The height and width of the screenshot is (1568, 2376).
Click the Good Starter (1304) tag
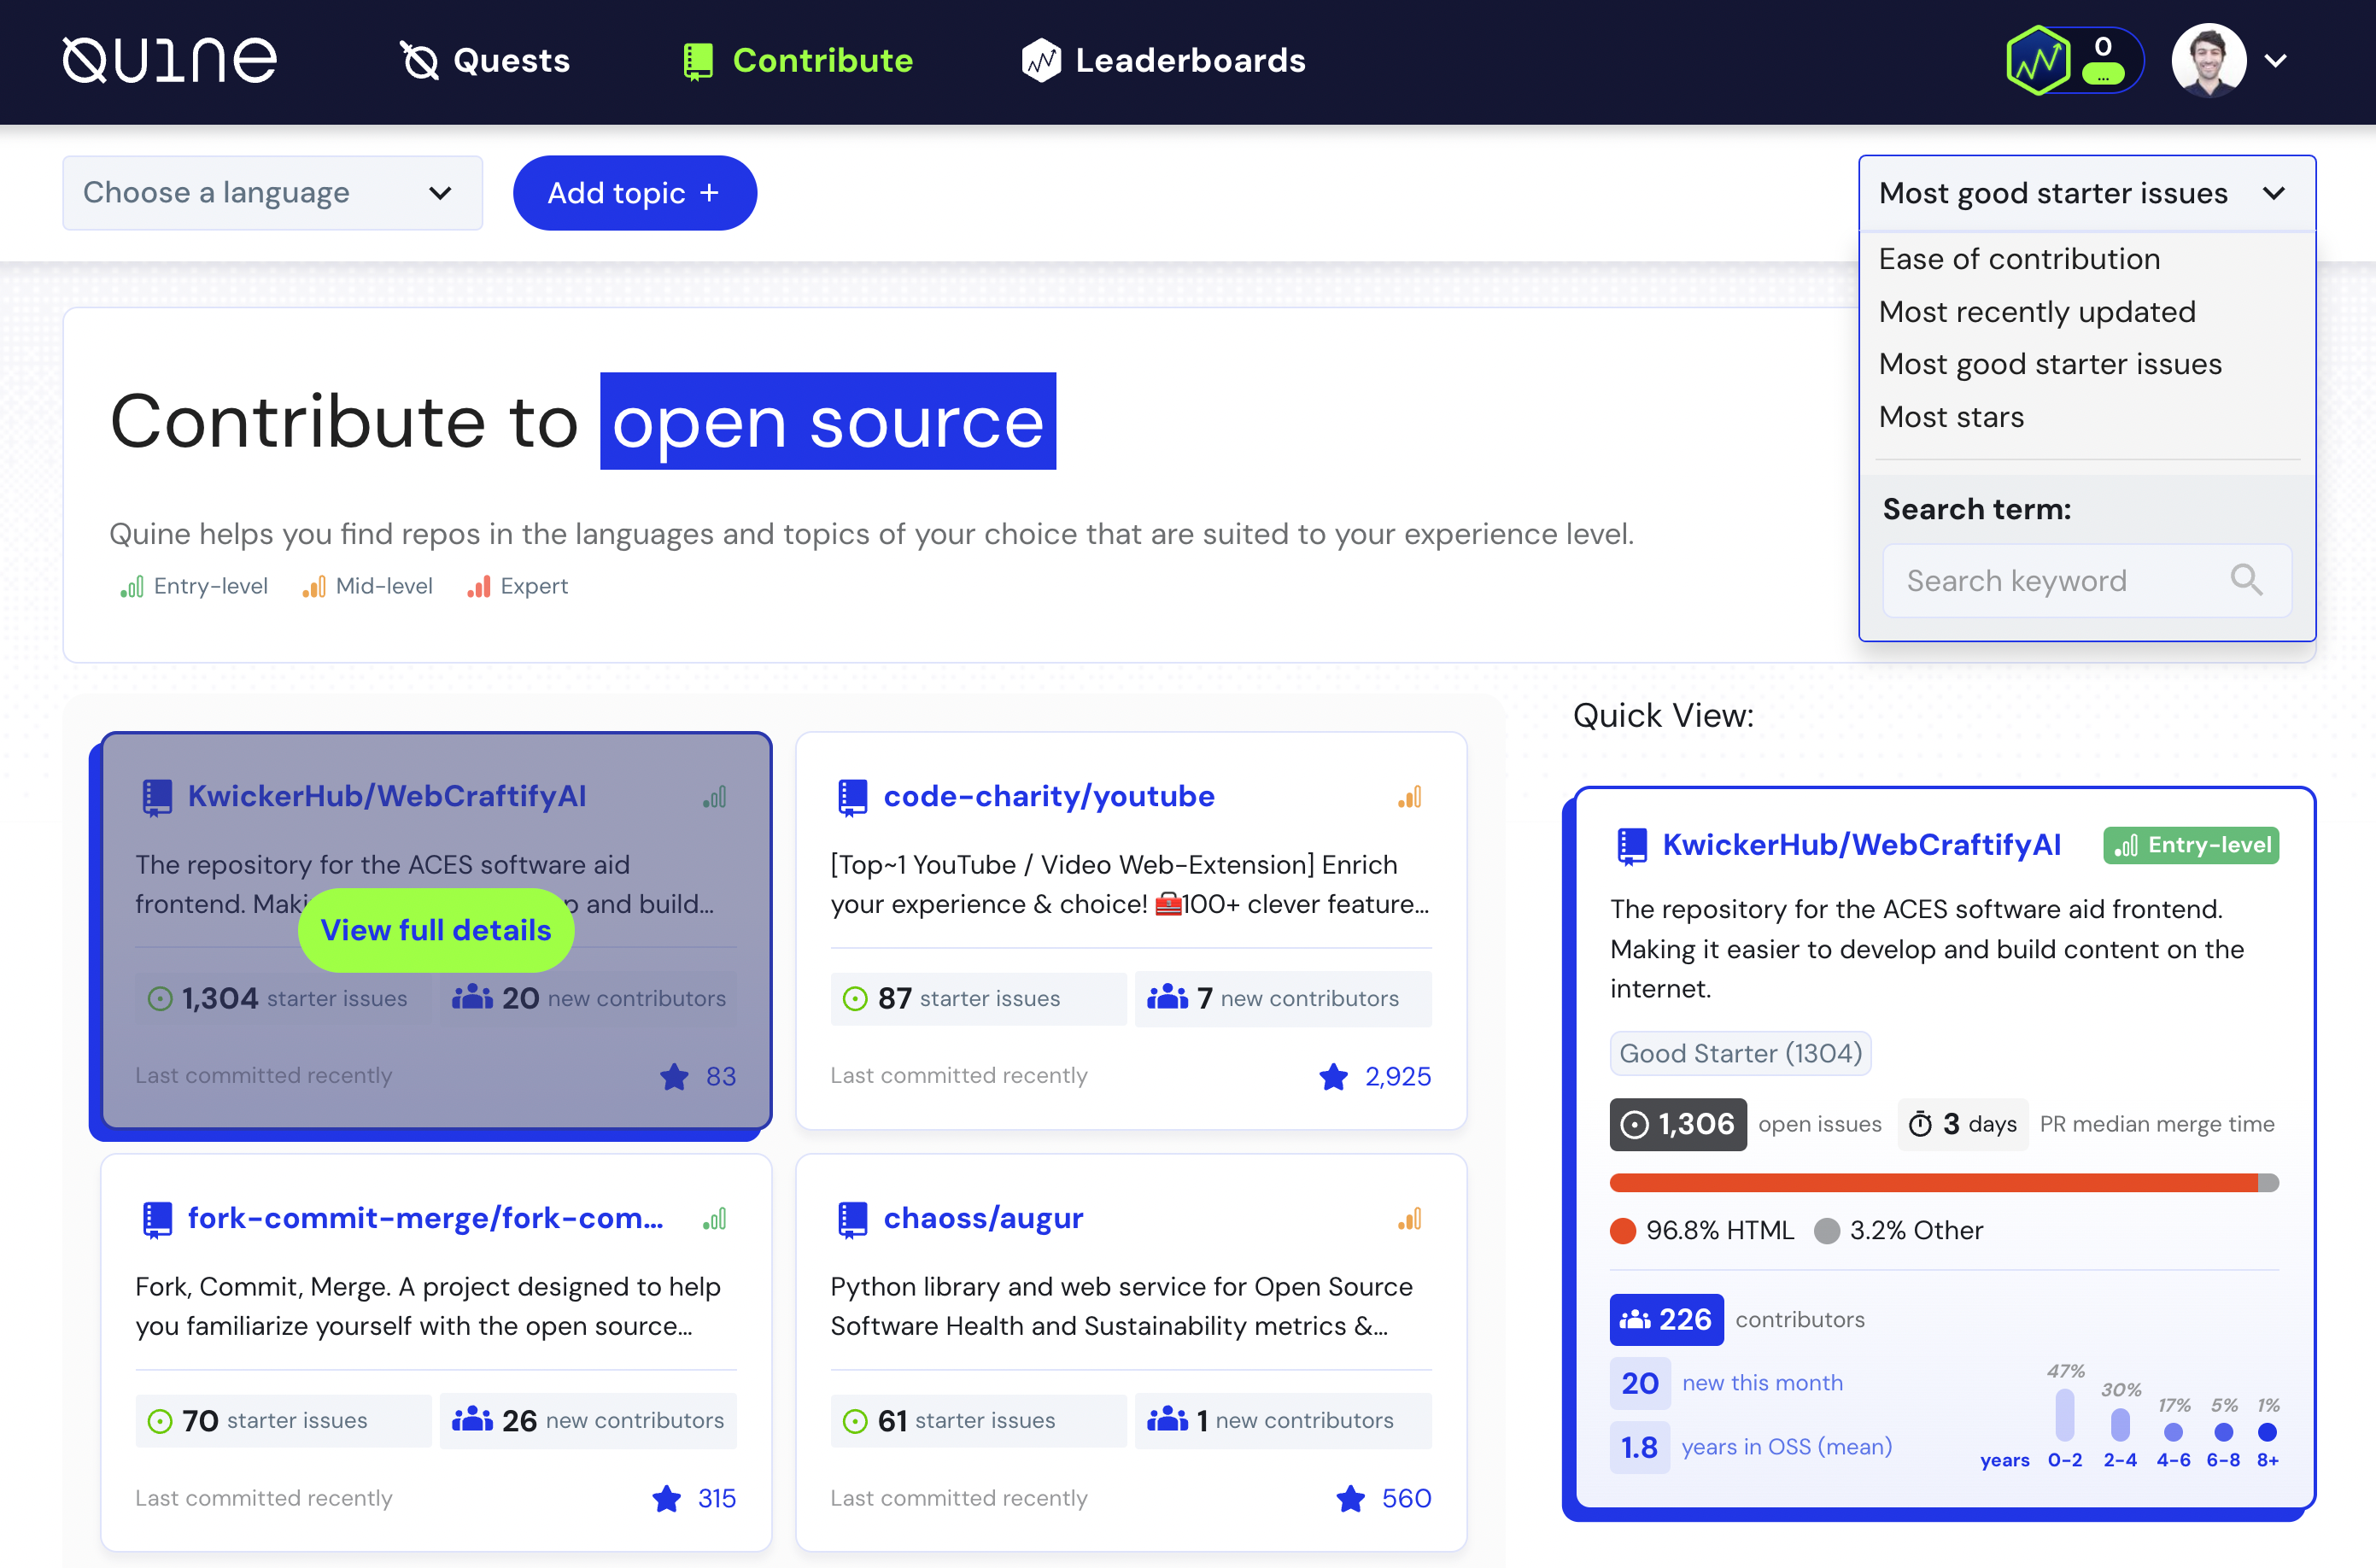pos(1740,1053)
